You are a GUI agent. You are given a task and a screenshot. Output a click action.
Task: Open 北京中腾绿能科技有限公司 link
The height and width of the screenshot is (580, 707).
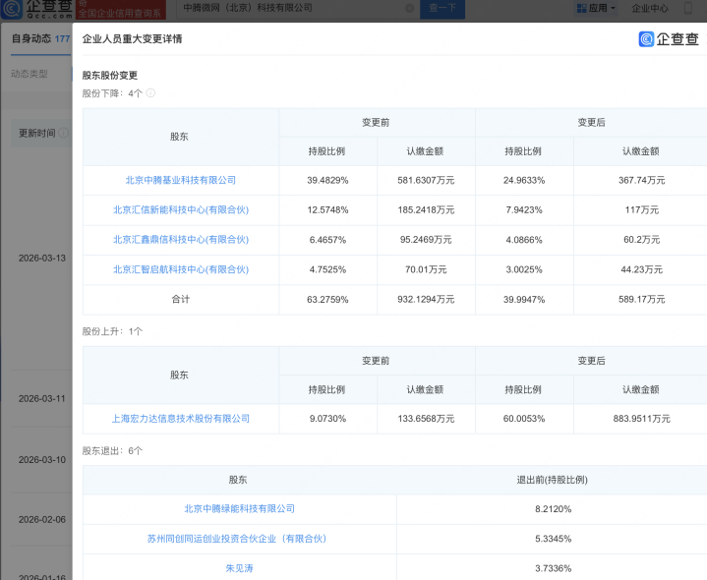click(x=239, y=509)
